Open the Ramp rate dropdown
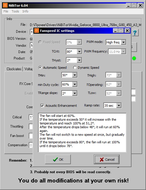This screenshot has height=190, width=146. point(119,106)
